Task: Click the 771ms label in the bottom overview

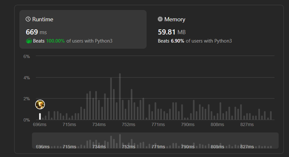Action: 159,147
